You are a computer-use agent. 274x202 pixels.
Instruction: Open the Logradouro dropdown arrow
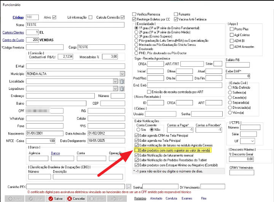point(115,89)
